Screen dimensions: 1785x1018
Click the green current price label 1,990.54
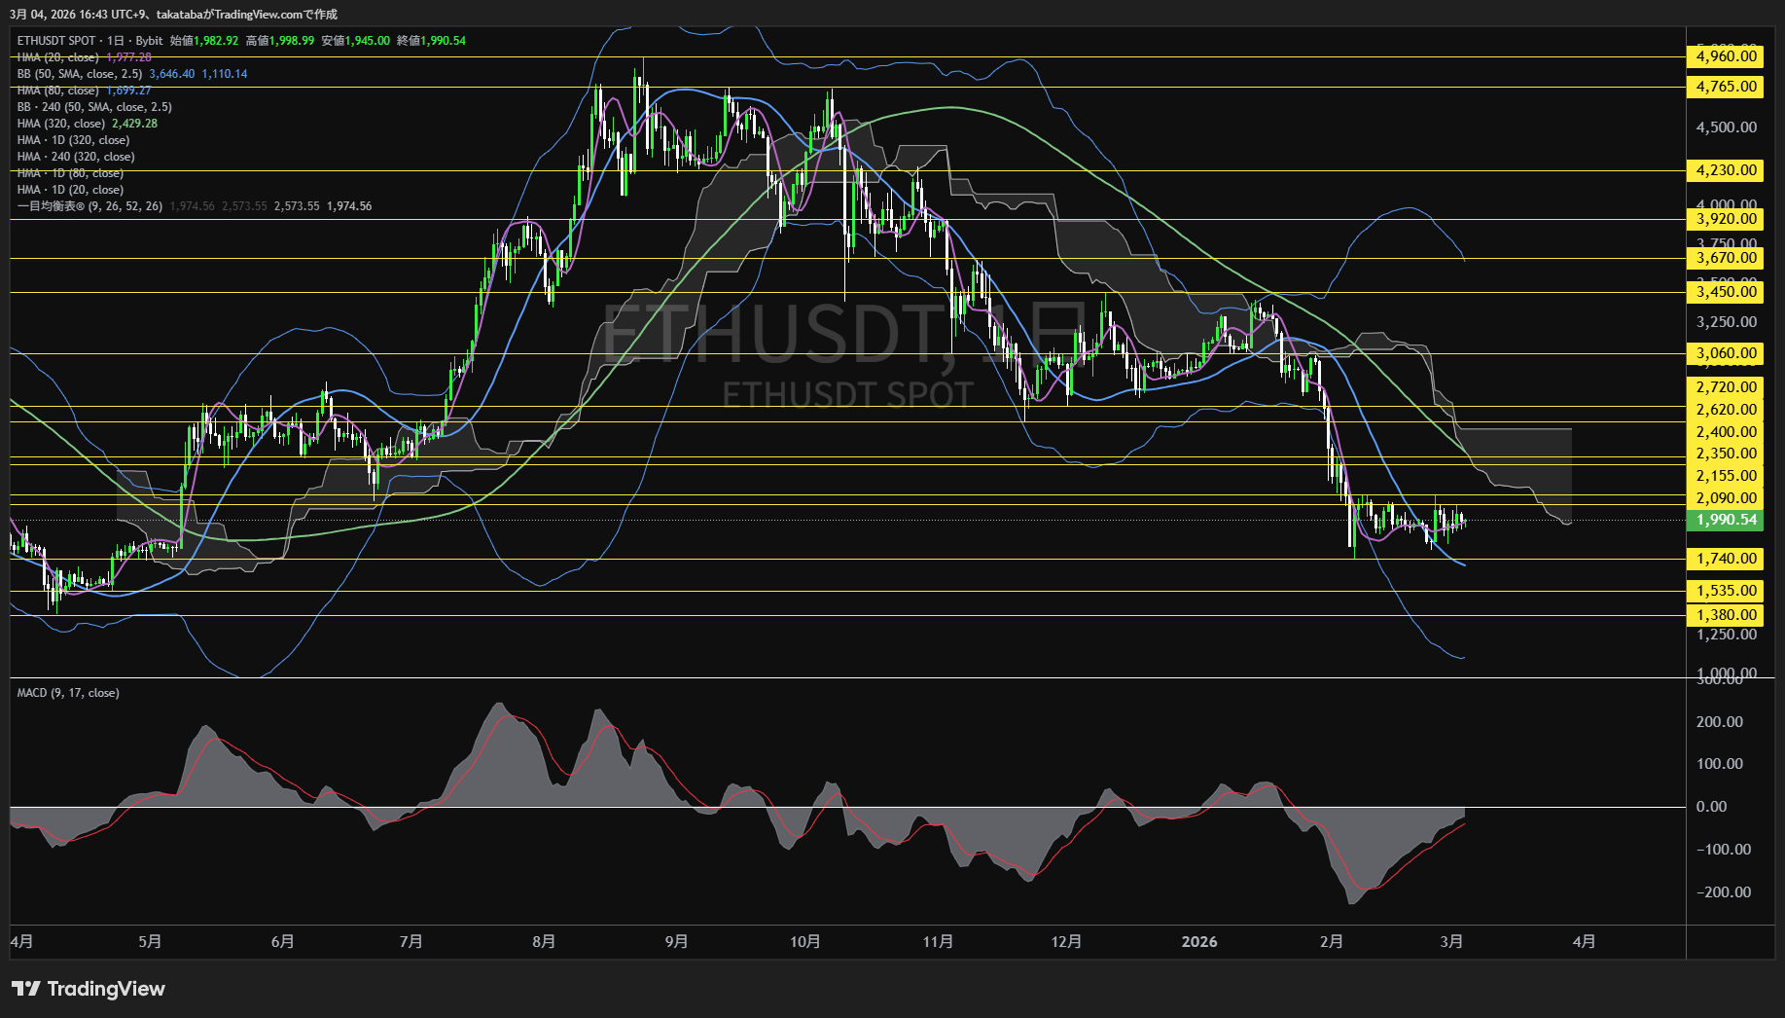click(x=1726, y=520)
